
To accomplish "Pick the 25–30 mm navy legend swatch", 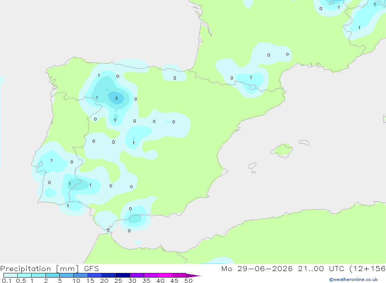I will tap(123, 275).
